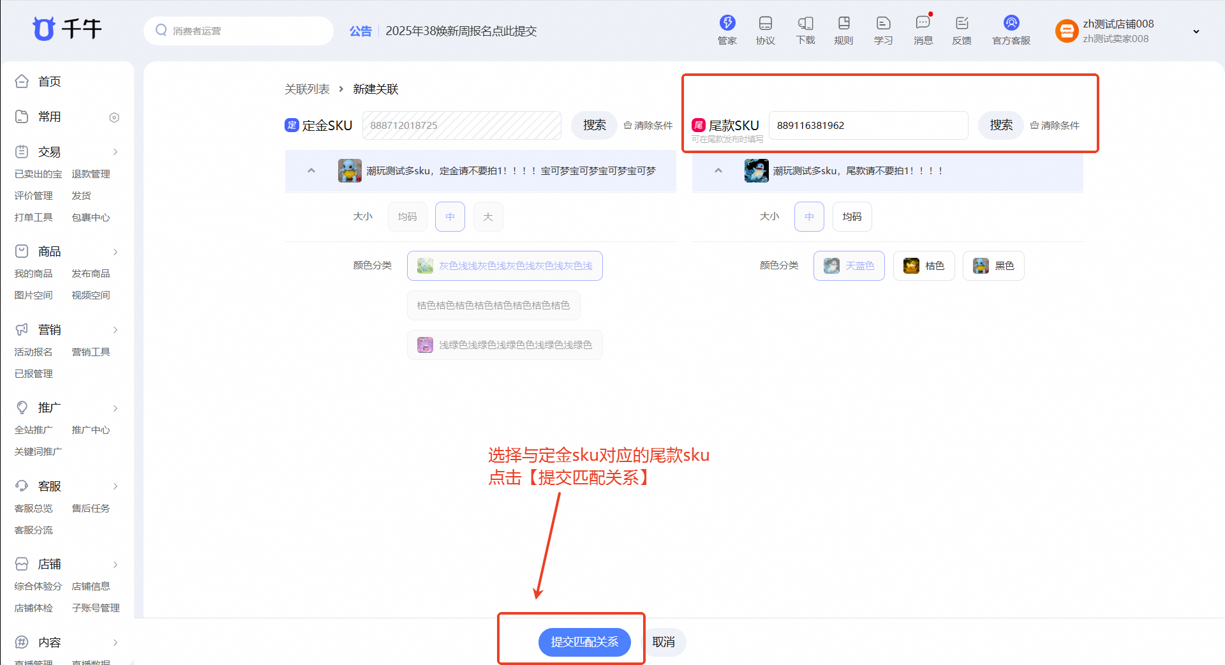Open 子账号管理 in the sidebar
Image resolution: width=1225 pixels, height=665 pixels.
click(96, 608)
